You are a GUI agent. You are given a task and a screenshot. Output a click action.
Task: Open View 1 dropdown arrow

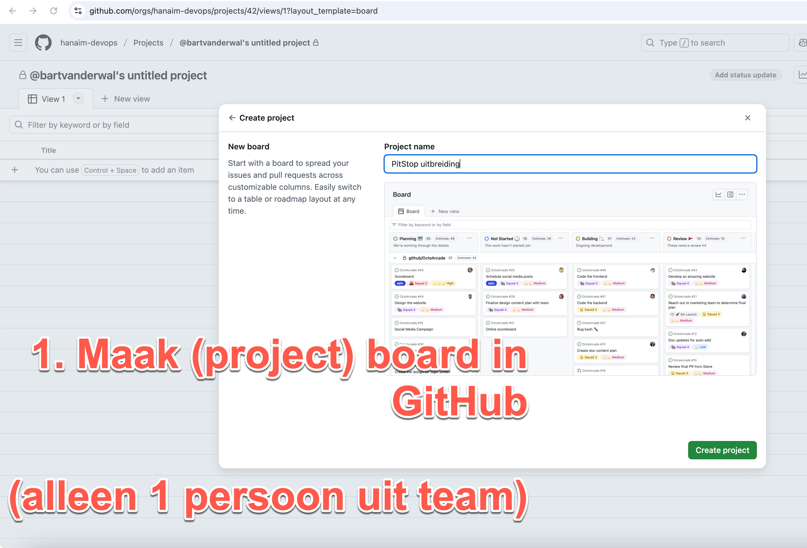78,98
